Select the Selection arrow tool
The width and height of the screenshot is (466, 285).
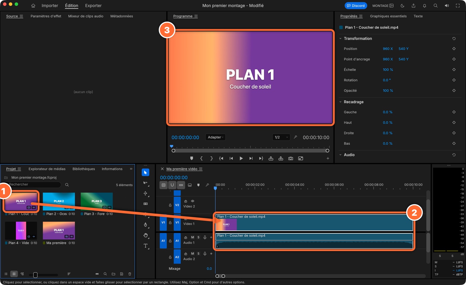coord(145,172)
